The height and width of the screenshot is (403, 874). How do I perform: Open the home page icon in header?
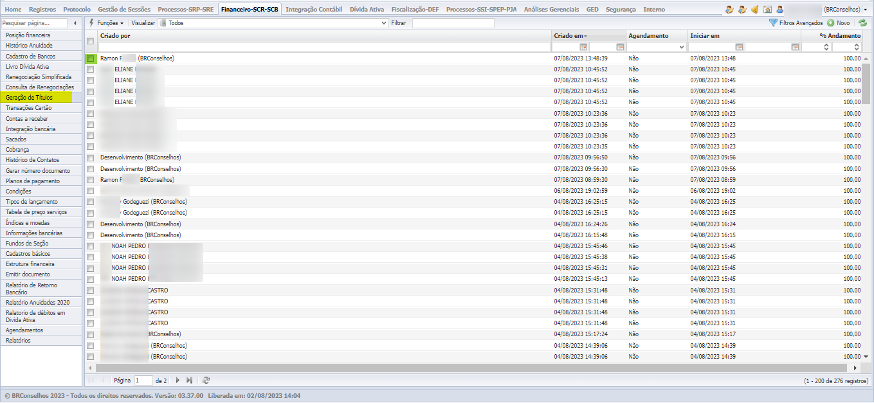point(767,10)
